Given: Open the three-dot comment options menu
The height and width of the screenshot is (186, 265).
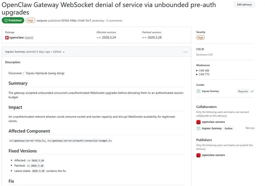Looking at the screenshot, I should 185,52.
